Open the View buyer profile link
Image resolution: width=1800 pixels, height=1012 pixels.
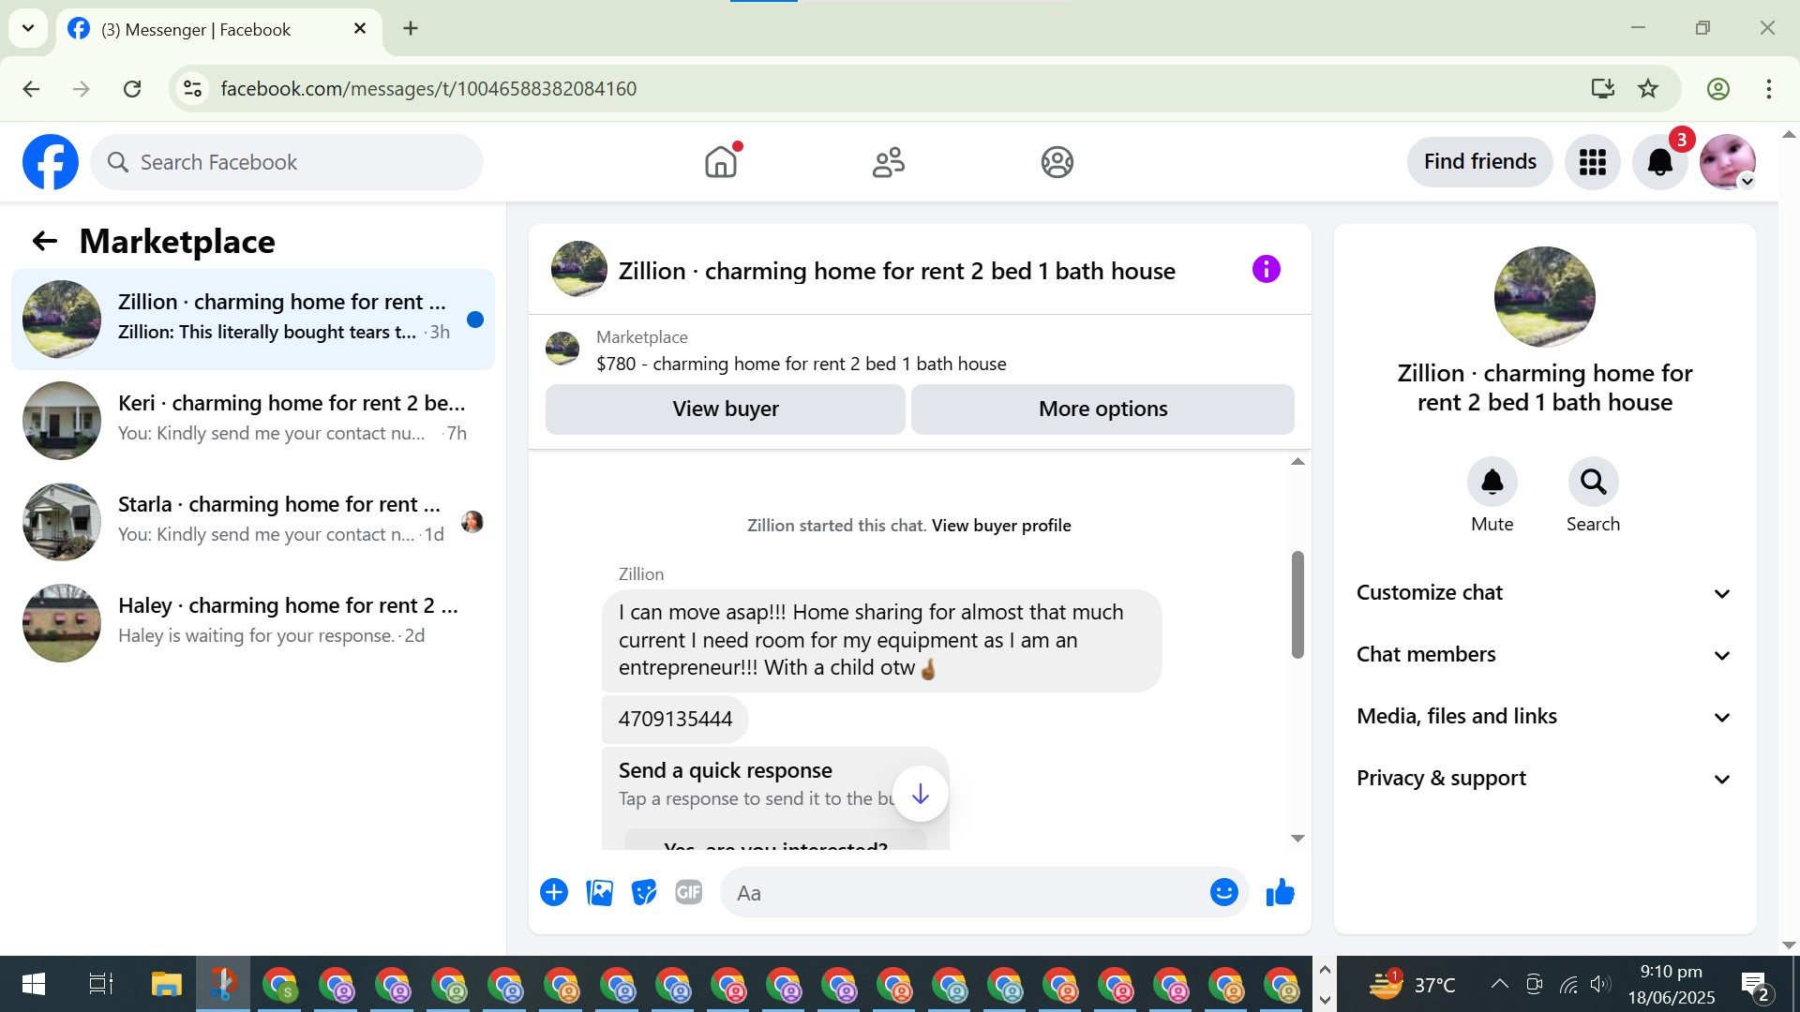tap(1001, 526)
